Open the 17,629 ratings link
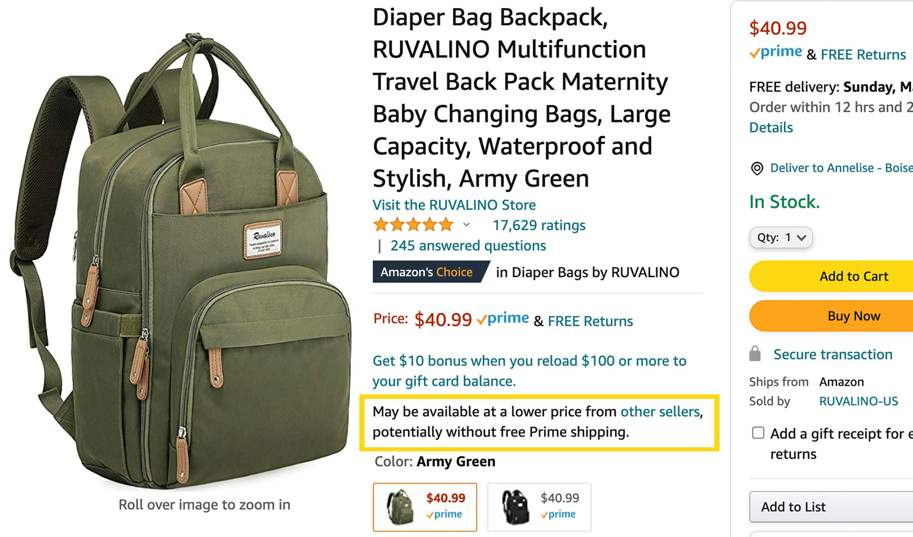Screen dimensions: 913x537 click(538, 225)
